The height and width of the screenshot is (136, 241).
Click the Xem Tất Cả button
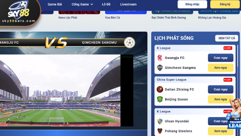coord(227,38)
